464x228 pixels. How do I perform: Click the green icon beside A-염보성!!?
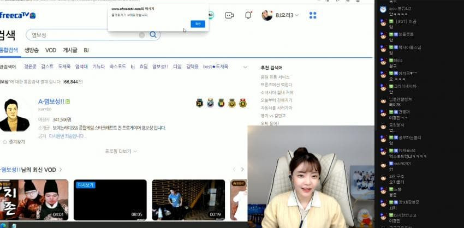pyautogui.click(x=68, y=102)
